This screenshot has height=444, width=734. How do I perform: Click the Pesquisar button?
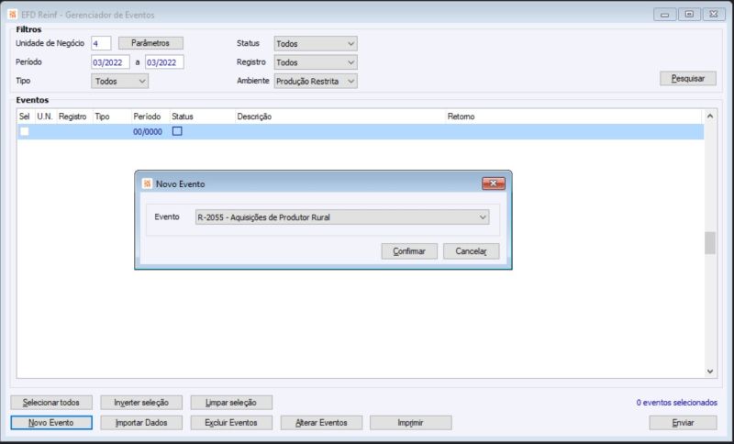(x=687, y=79)
